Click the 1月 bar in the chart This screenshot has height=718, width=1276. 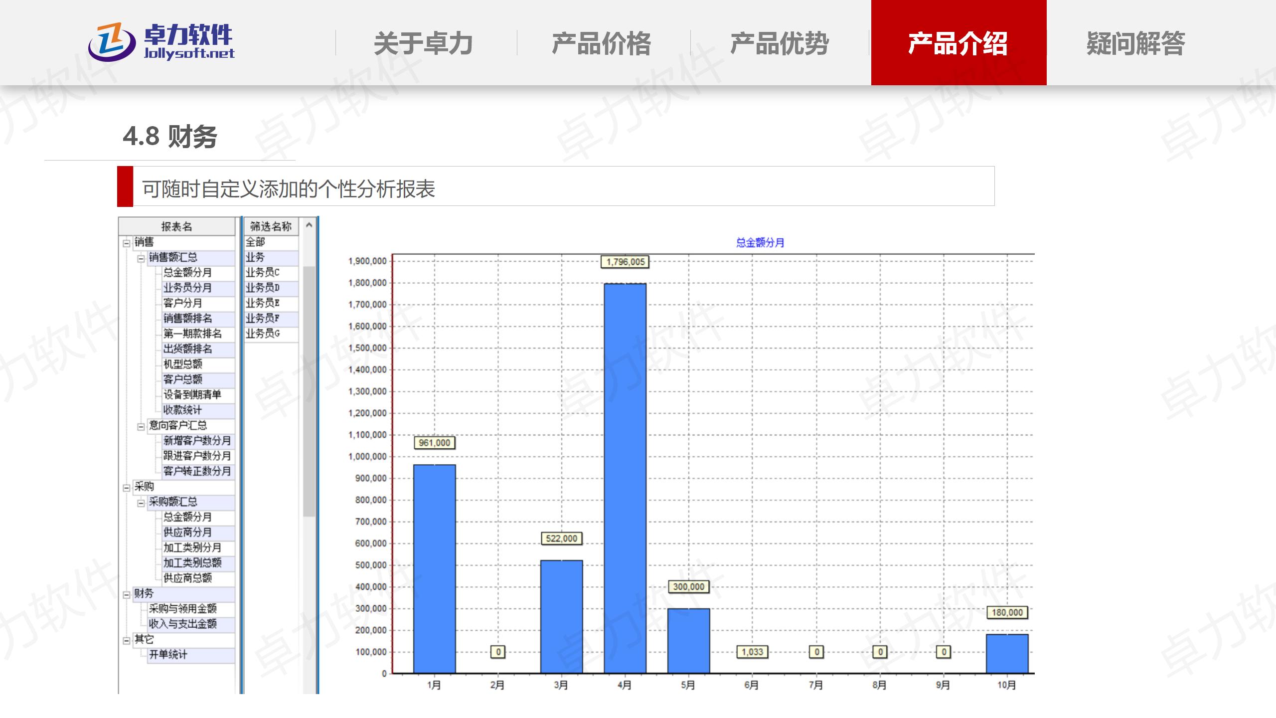coord(434,569)
